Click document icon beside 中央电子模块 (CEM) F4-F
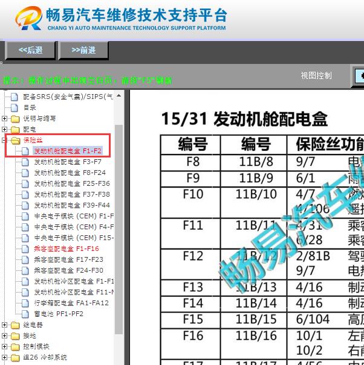The image size is (364, 365). click(x=25, y=227)
